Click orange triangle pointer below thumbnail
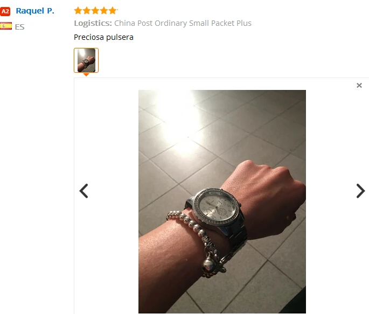This screenshot has width=369, height=314. tap(86, 74)
